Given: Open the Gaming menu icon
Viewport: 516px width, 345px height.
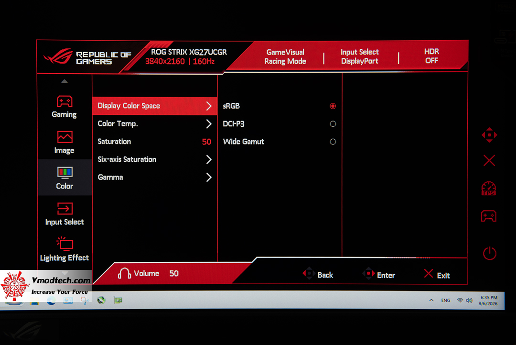Looking at the screenshot, I should coord(64,101).
